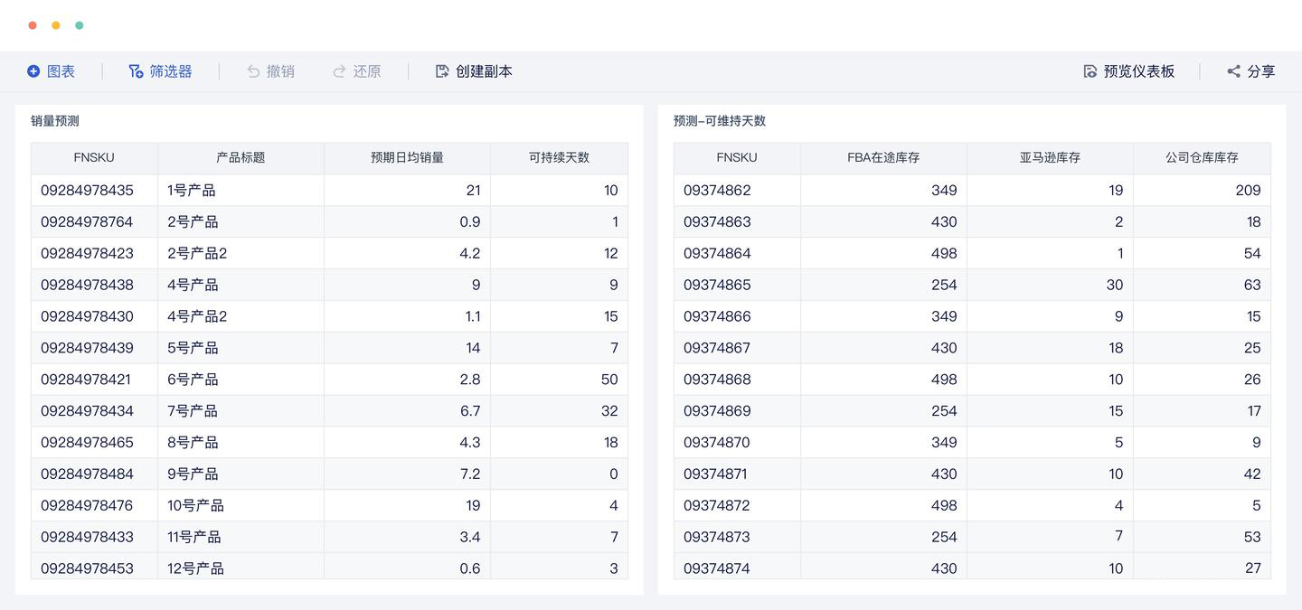
Task: Select the 销量预测 table title
Action: [x=55, y=121]
